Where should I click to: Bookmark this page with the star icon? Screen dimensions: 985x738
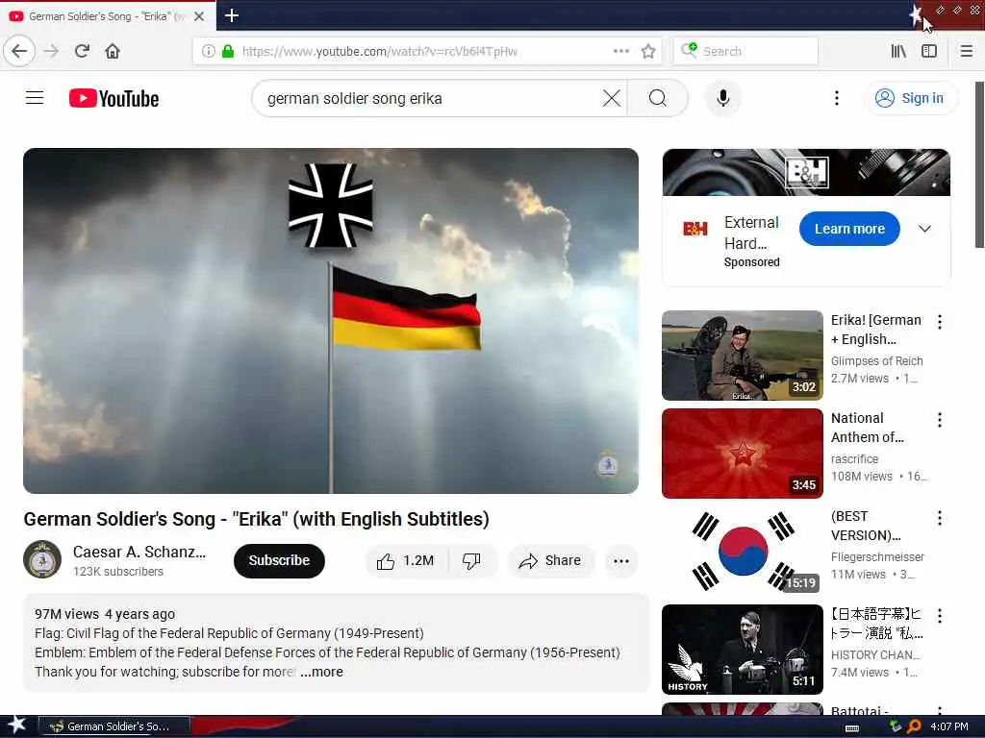[x=648, y=51]
